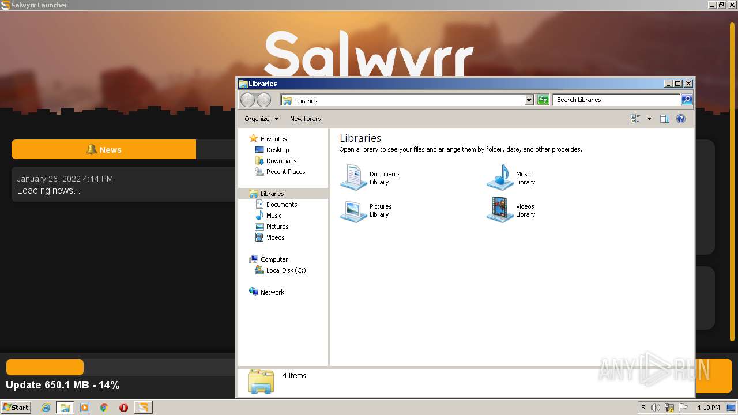Click the "Loading news..." entry in launcher
Image resolution: width=738 pixels, height=415 pixels.
coord(48,191)
